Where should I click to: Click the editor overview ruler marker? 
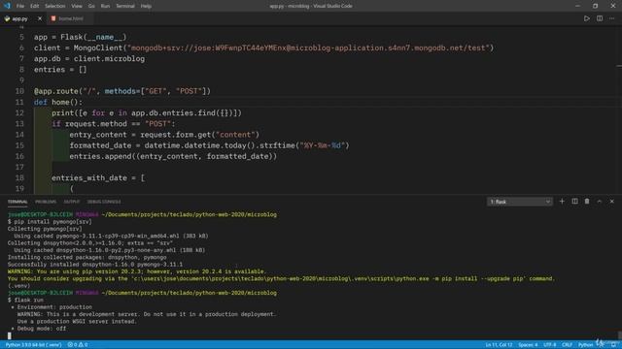click(619, 66)
